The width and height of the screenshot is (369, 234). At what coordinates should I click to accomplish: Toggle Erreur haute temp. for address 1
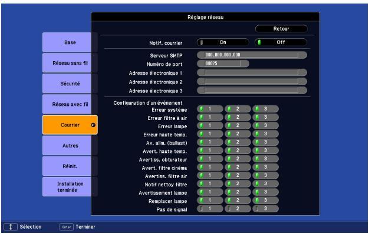(210, 134)
